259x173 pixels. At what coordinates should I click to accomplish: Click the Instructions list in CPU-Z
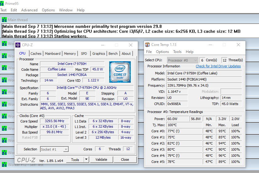coord(87,106)
